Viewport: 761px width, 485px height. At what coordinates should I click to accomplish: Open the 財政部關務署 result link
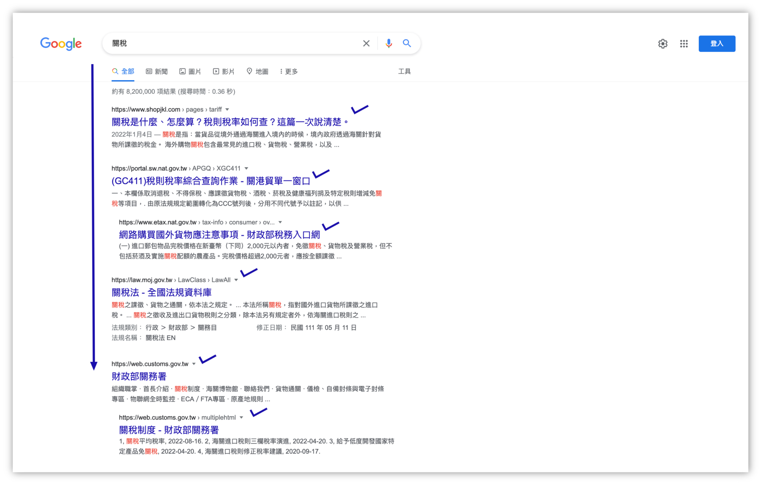pyautogui.click(x=139, y=376)
